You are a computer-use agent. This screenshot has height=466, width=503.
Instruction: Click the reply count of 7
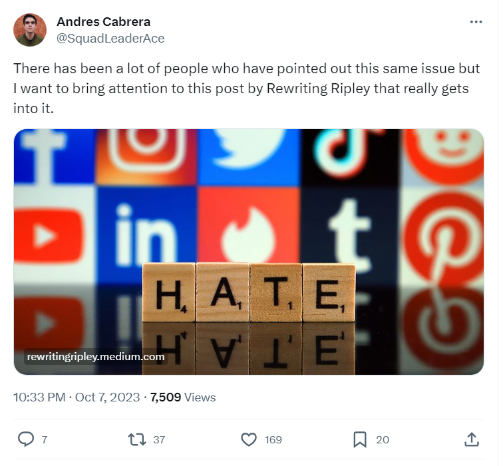click(x=44, y=439)
